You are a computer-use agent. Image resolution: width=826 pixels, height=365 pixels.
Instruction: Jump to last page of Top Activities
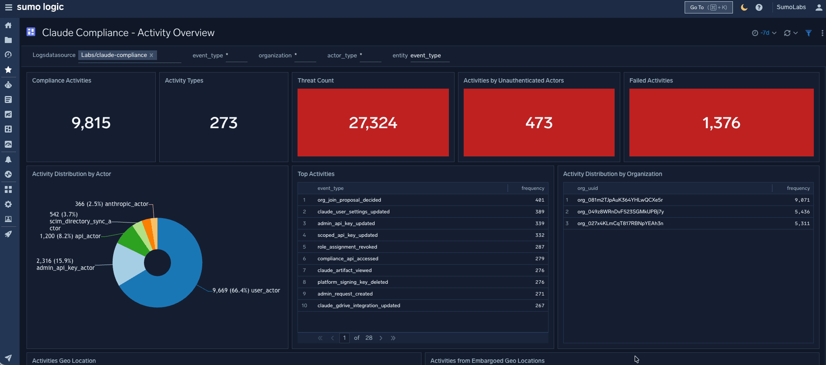(x=393, y=338)
